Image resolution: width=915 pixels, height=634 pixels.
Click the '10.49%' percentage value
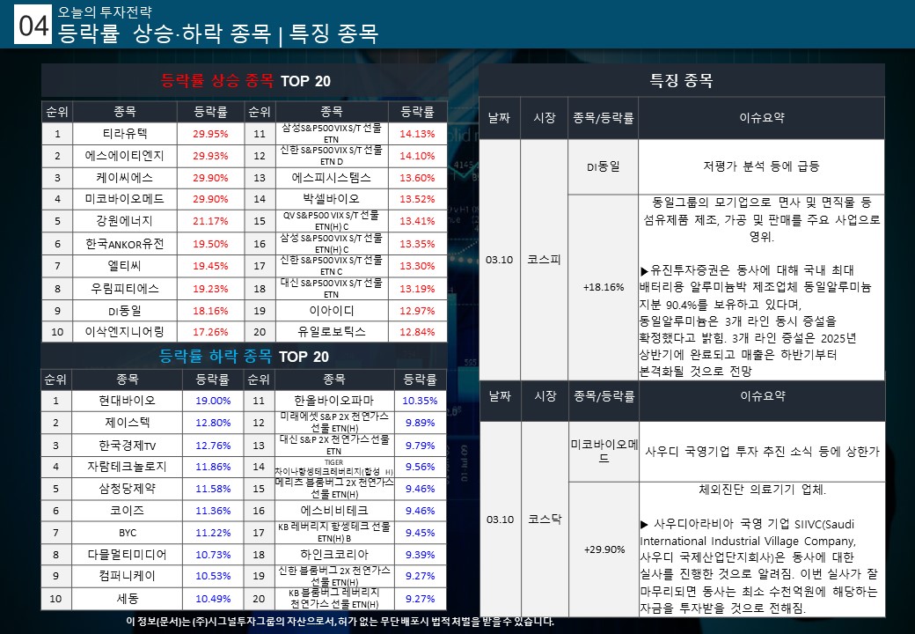[213, 599]
